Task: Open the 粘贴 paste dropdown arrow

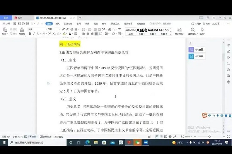Action: click(7, 34)
